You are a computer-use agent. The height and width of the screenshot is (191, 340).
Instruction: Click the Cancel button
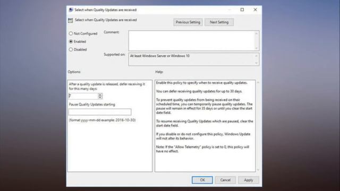click(x=225, y=180)
